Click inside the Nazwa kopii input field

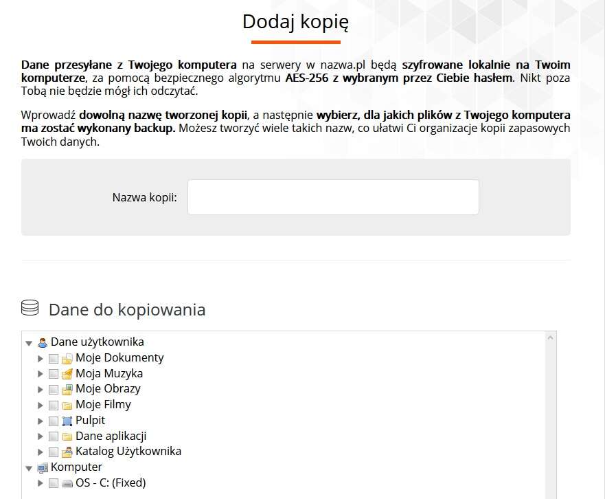(332, 197)
